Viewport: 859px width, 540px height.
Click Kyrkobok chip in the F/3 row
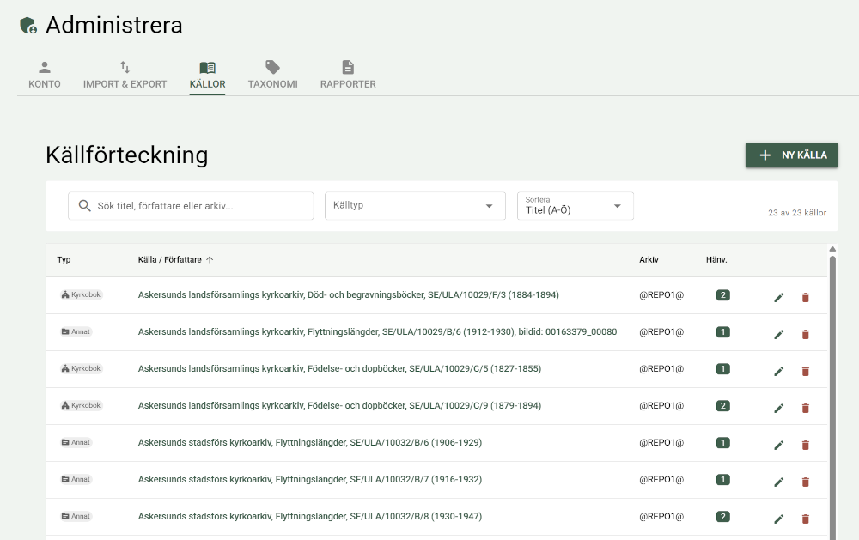pos(81,294)
